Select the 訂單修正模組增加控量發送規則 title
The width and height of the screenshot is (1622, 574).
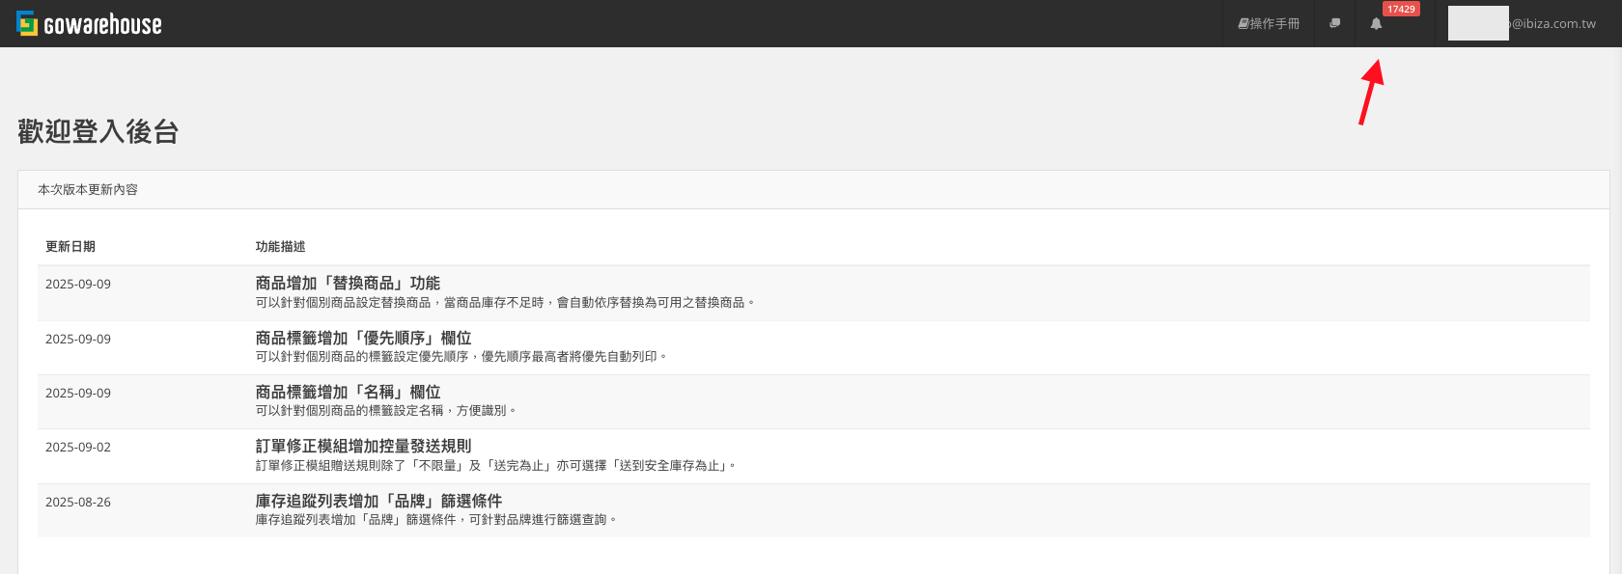(x=363, y=446)
